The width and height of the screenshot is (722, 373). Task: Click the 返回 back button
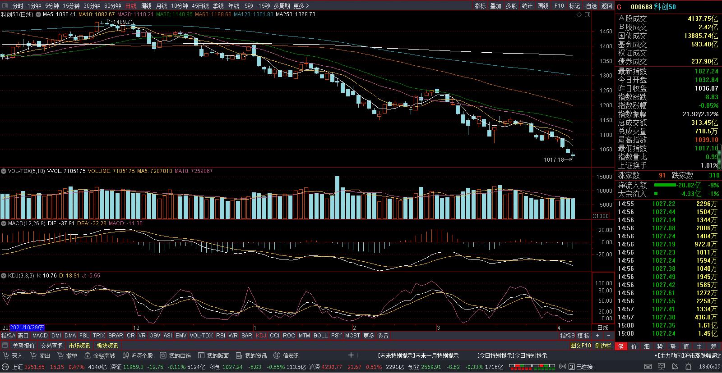click(607, 6)
